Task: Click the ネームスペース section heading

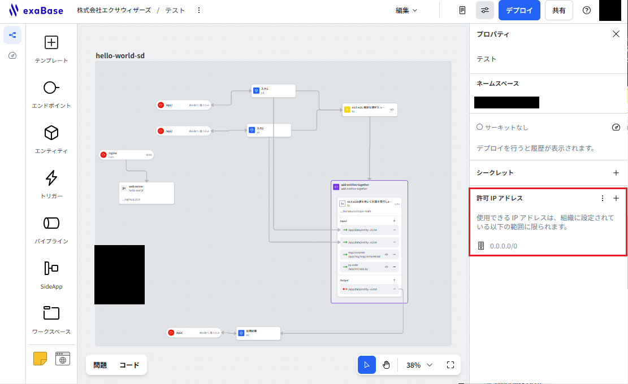Action: 498,84
